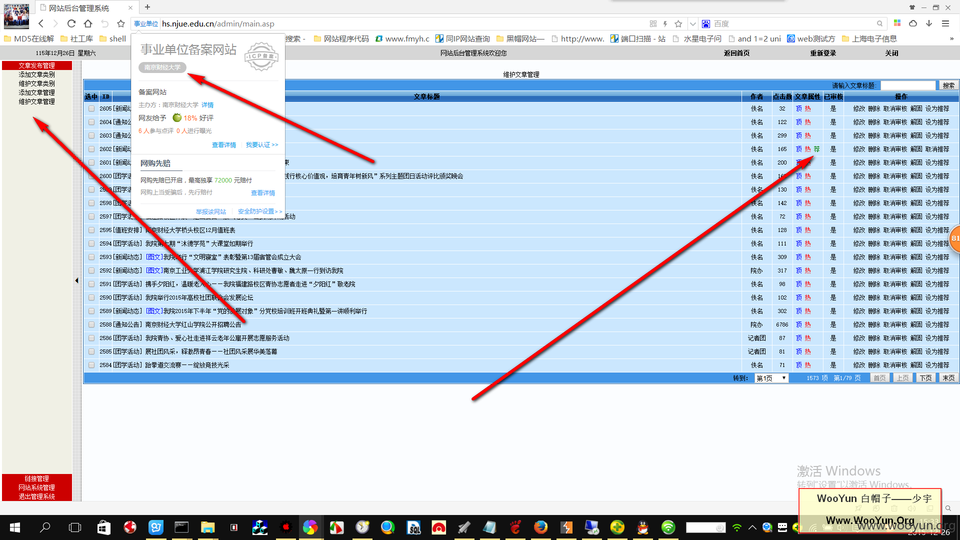Open QQ penguin on the taskbar

[642, 527]
